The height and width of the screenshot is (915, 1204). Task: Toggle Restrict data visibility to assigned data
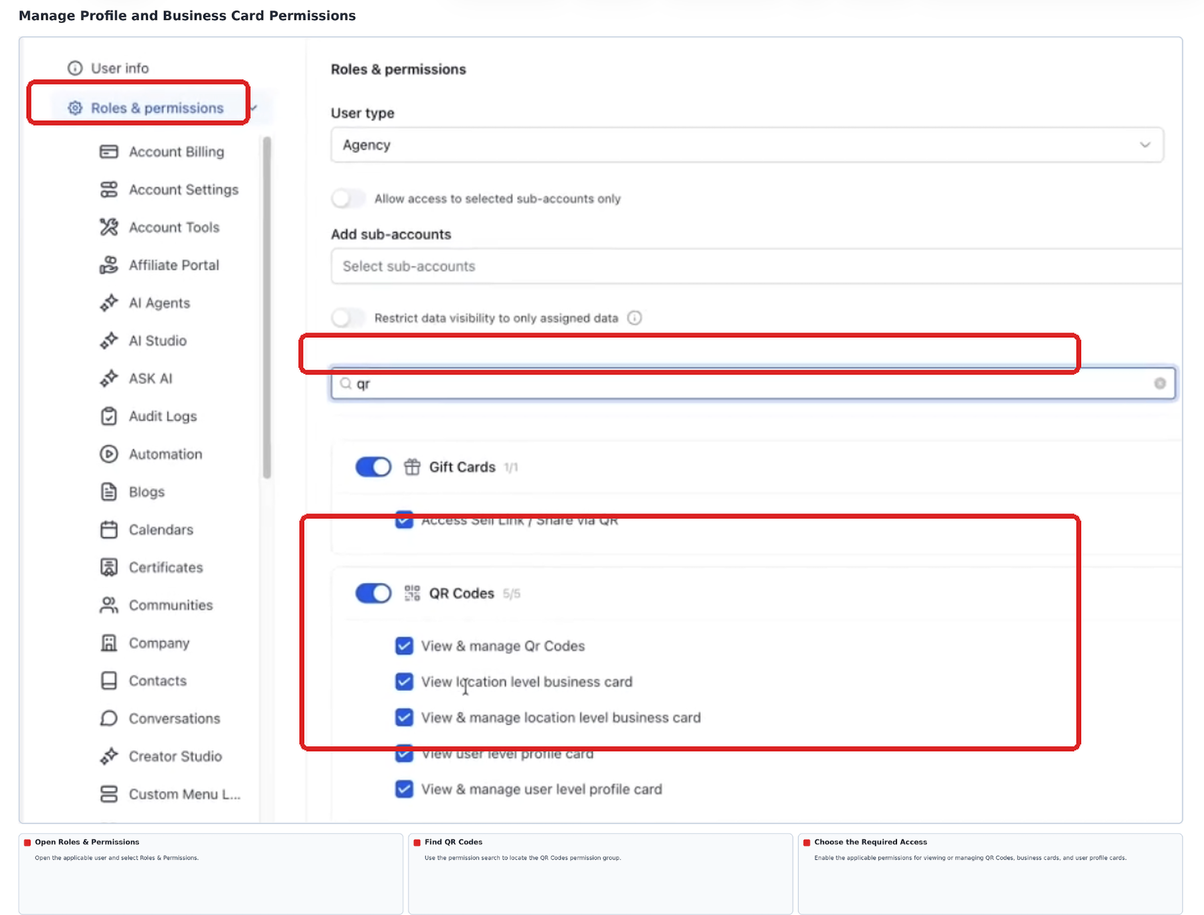tap(348, 318)
